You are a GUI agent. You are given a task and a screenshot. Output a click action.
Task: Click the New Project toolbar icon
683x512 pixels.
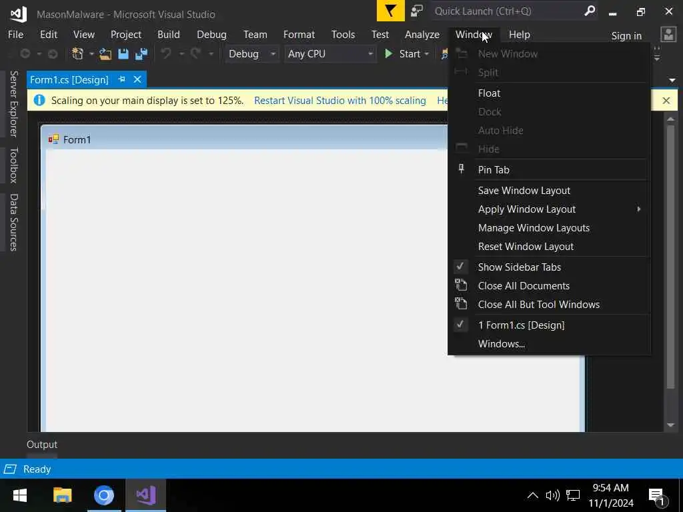77,53
